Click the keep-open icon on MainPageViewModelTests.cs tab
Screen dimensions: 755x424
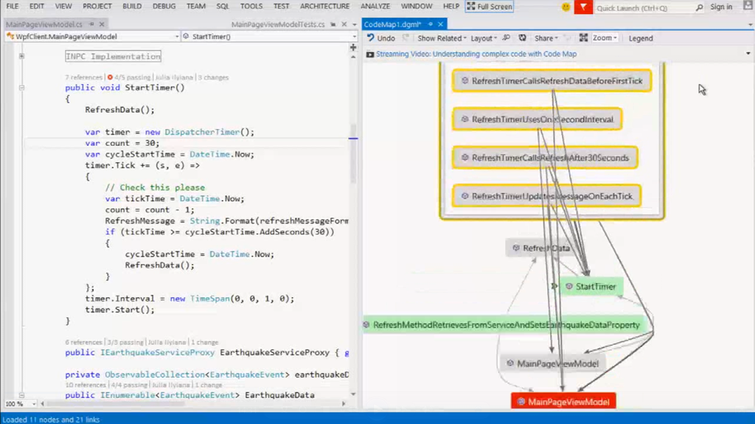333,24
